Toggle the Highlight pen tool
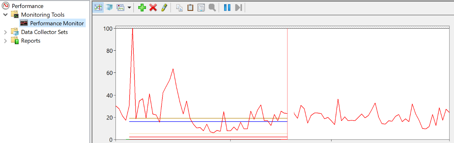 click(164, 8)
